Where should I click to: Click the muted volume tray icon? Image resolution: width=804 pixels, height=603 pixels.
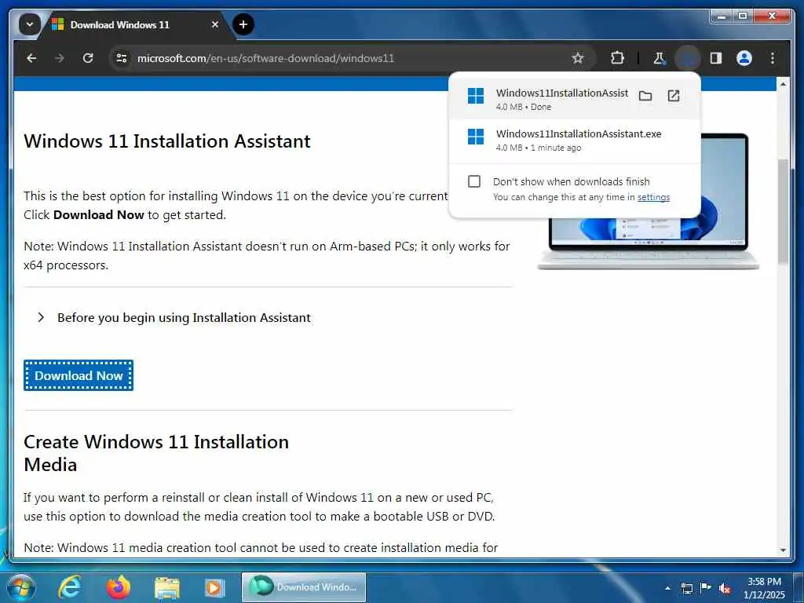coord(725,588)
